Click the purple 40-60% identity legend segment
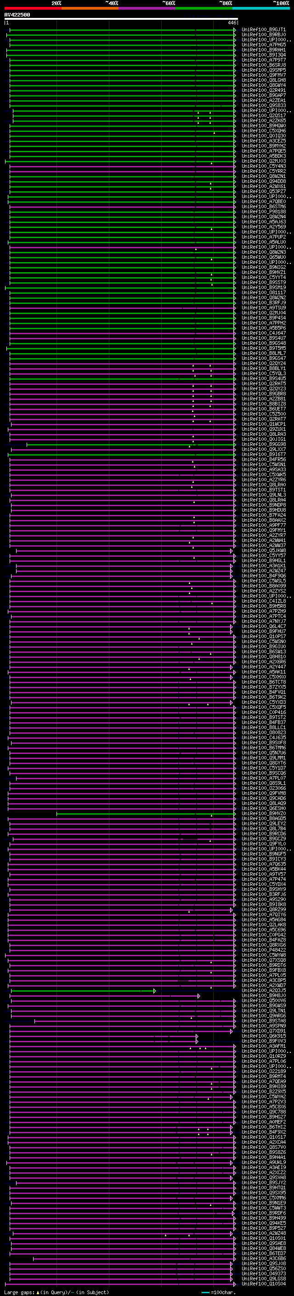 (x=147, y=9)
